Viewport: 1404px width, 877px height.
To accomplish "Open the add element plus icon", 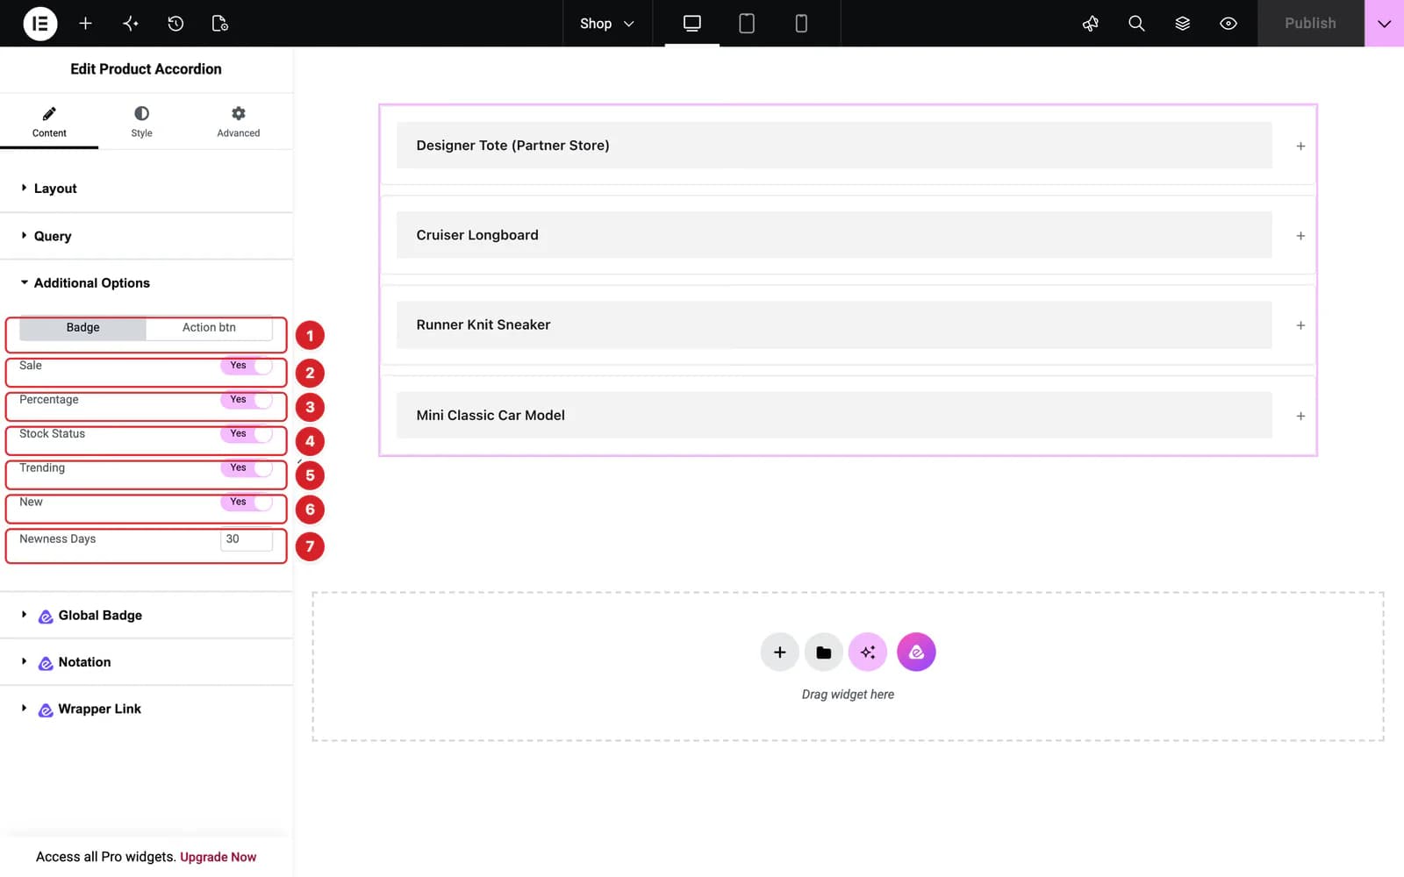I will [x=85, y=24].
